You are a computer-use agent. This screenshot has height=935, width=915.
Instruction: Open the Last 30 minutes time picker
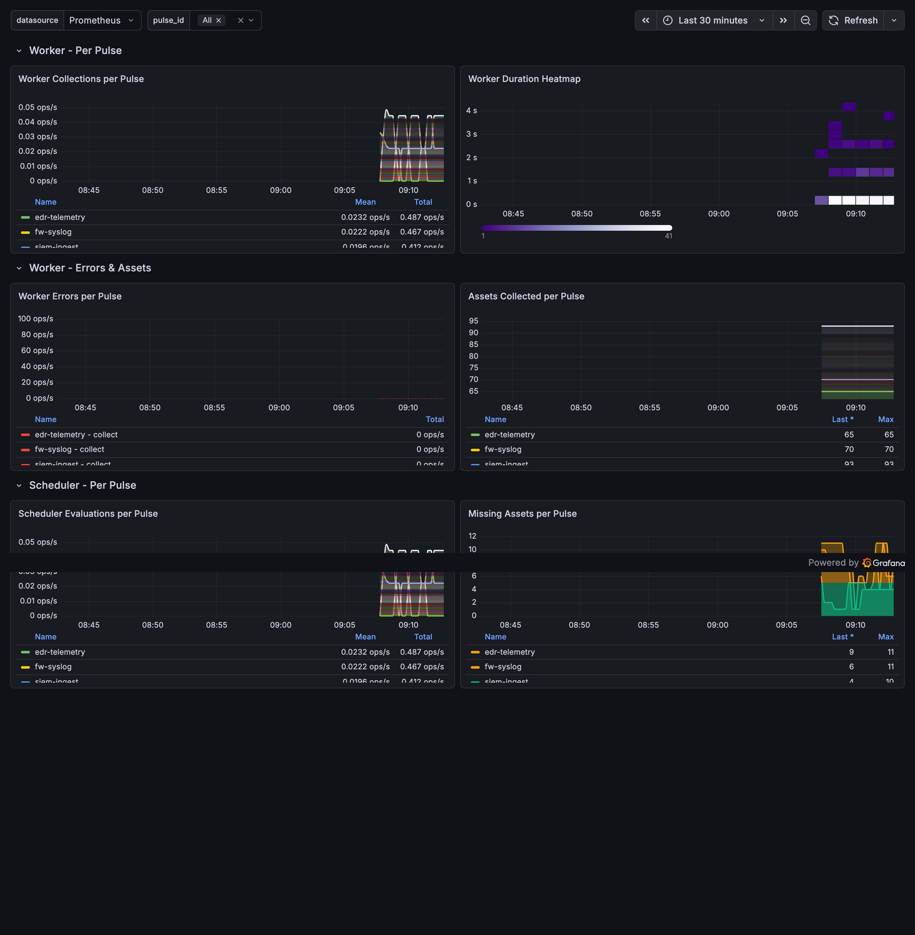point(714,20)
